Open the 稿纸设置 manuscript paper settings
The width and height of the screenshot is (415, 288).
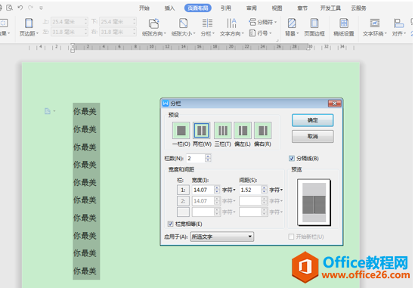[344, 27]
